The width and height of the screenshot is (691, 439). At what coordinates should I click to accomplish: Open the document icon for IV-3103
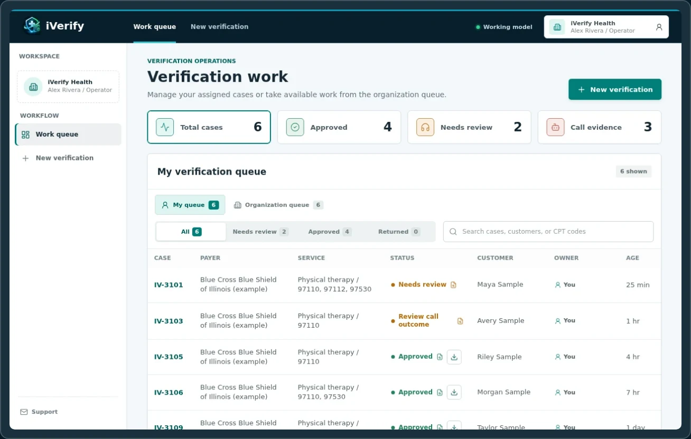coord(460,321)
